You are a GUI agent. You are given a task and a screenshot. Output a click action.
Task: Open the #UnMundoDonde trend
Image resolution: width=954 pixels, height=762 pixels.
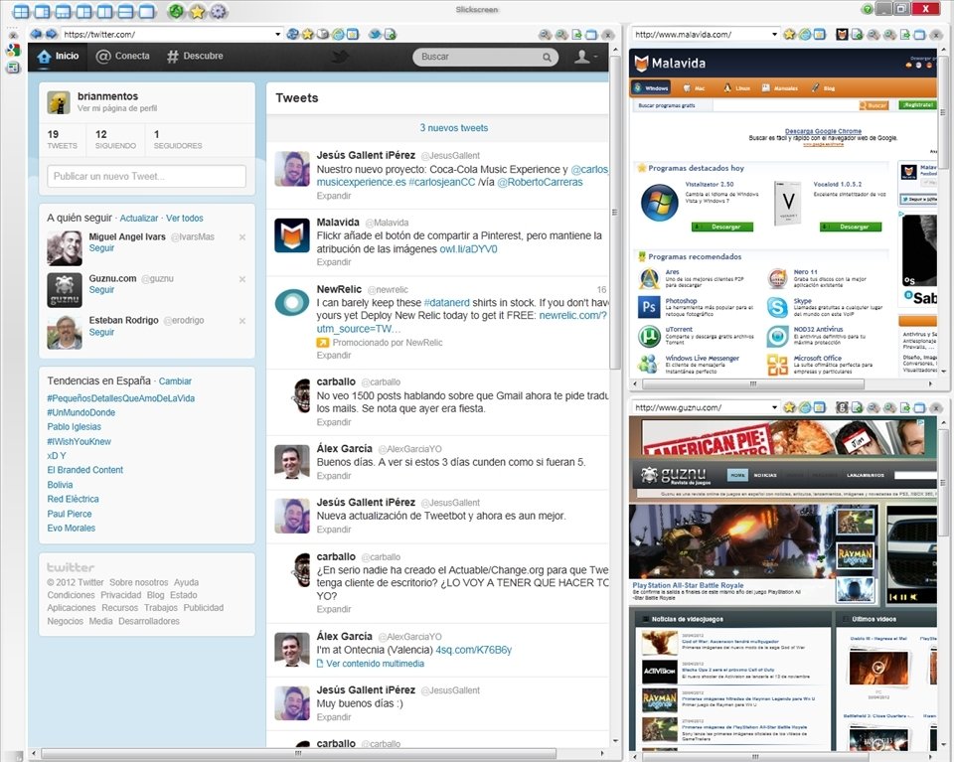[80, 412]
